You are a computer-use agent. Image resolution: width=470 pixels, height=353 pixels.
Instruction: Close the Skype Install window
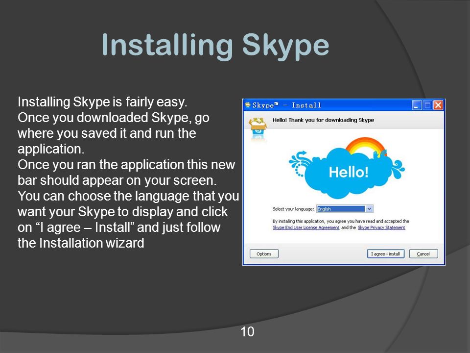[x=438, y=105]
